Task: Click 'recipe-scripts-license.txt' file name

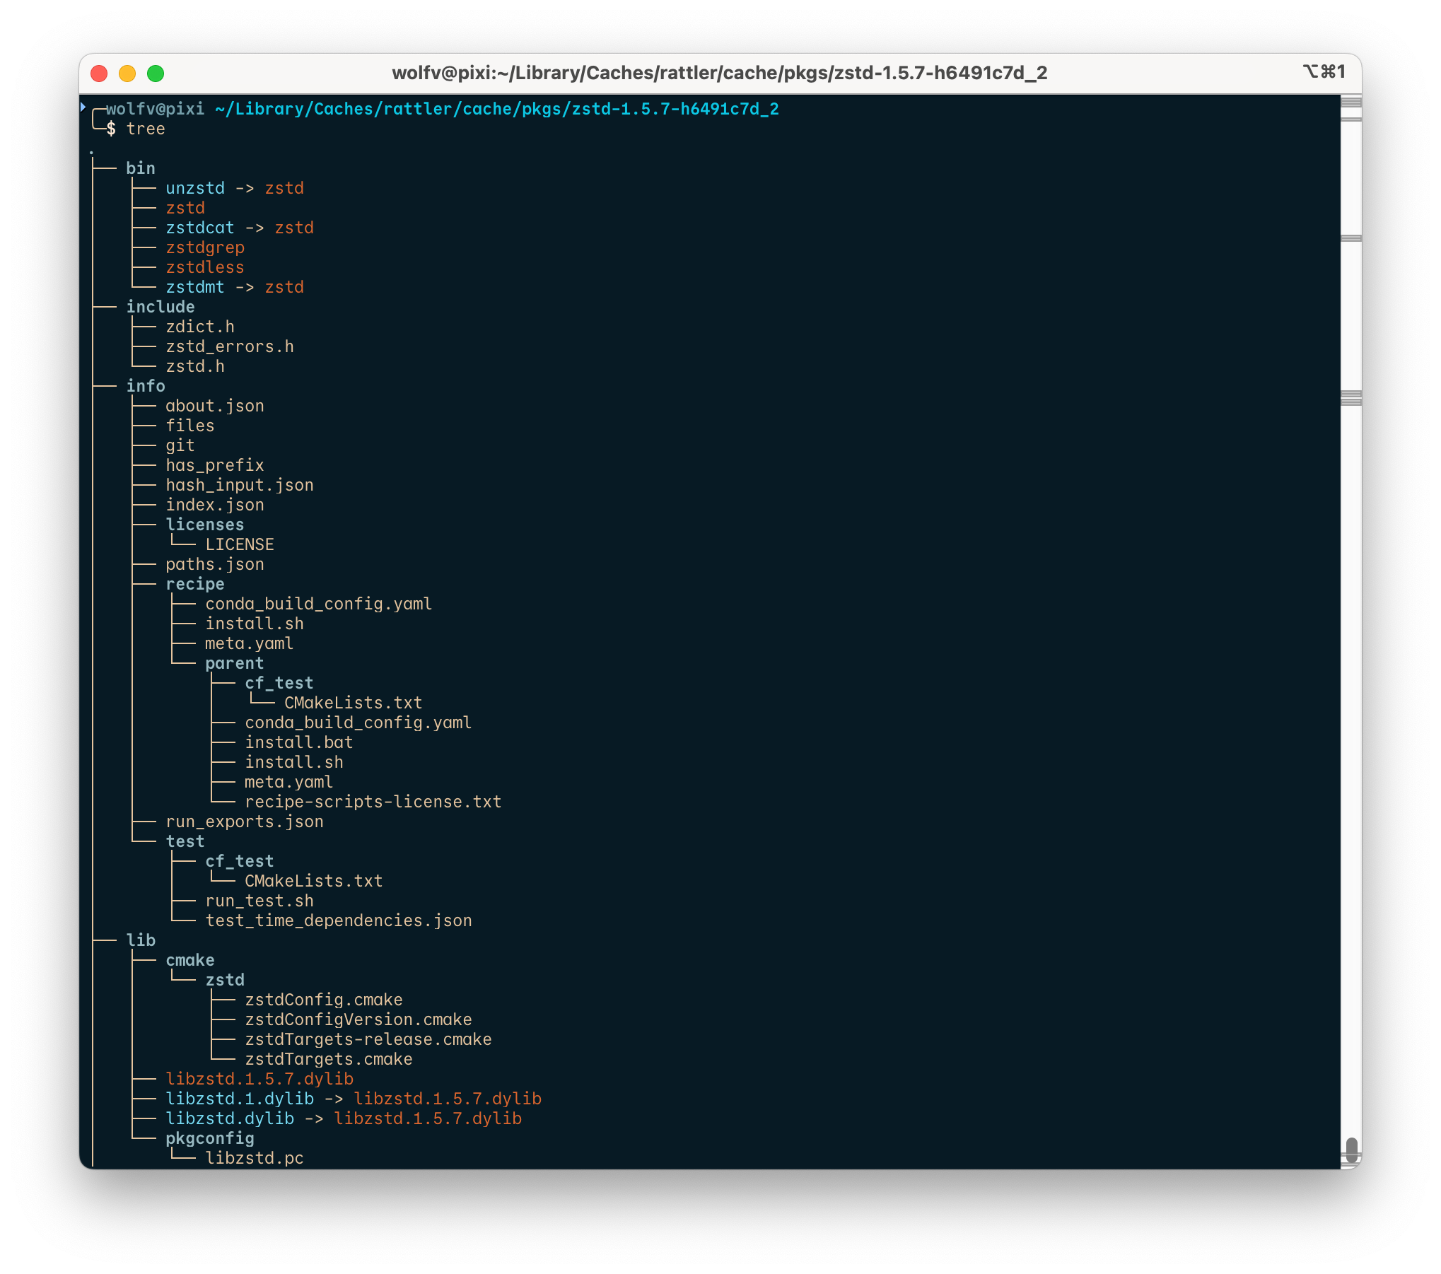Action: tap(373, 802)
